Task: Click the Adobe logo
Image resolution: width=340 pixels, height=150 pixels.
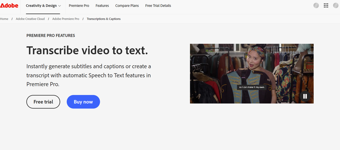Action: (9, 6)
